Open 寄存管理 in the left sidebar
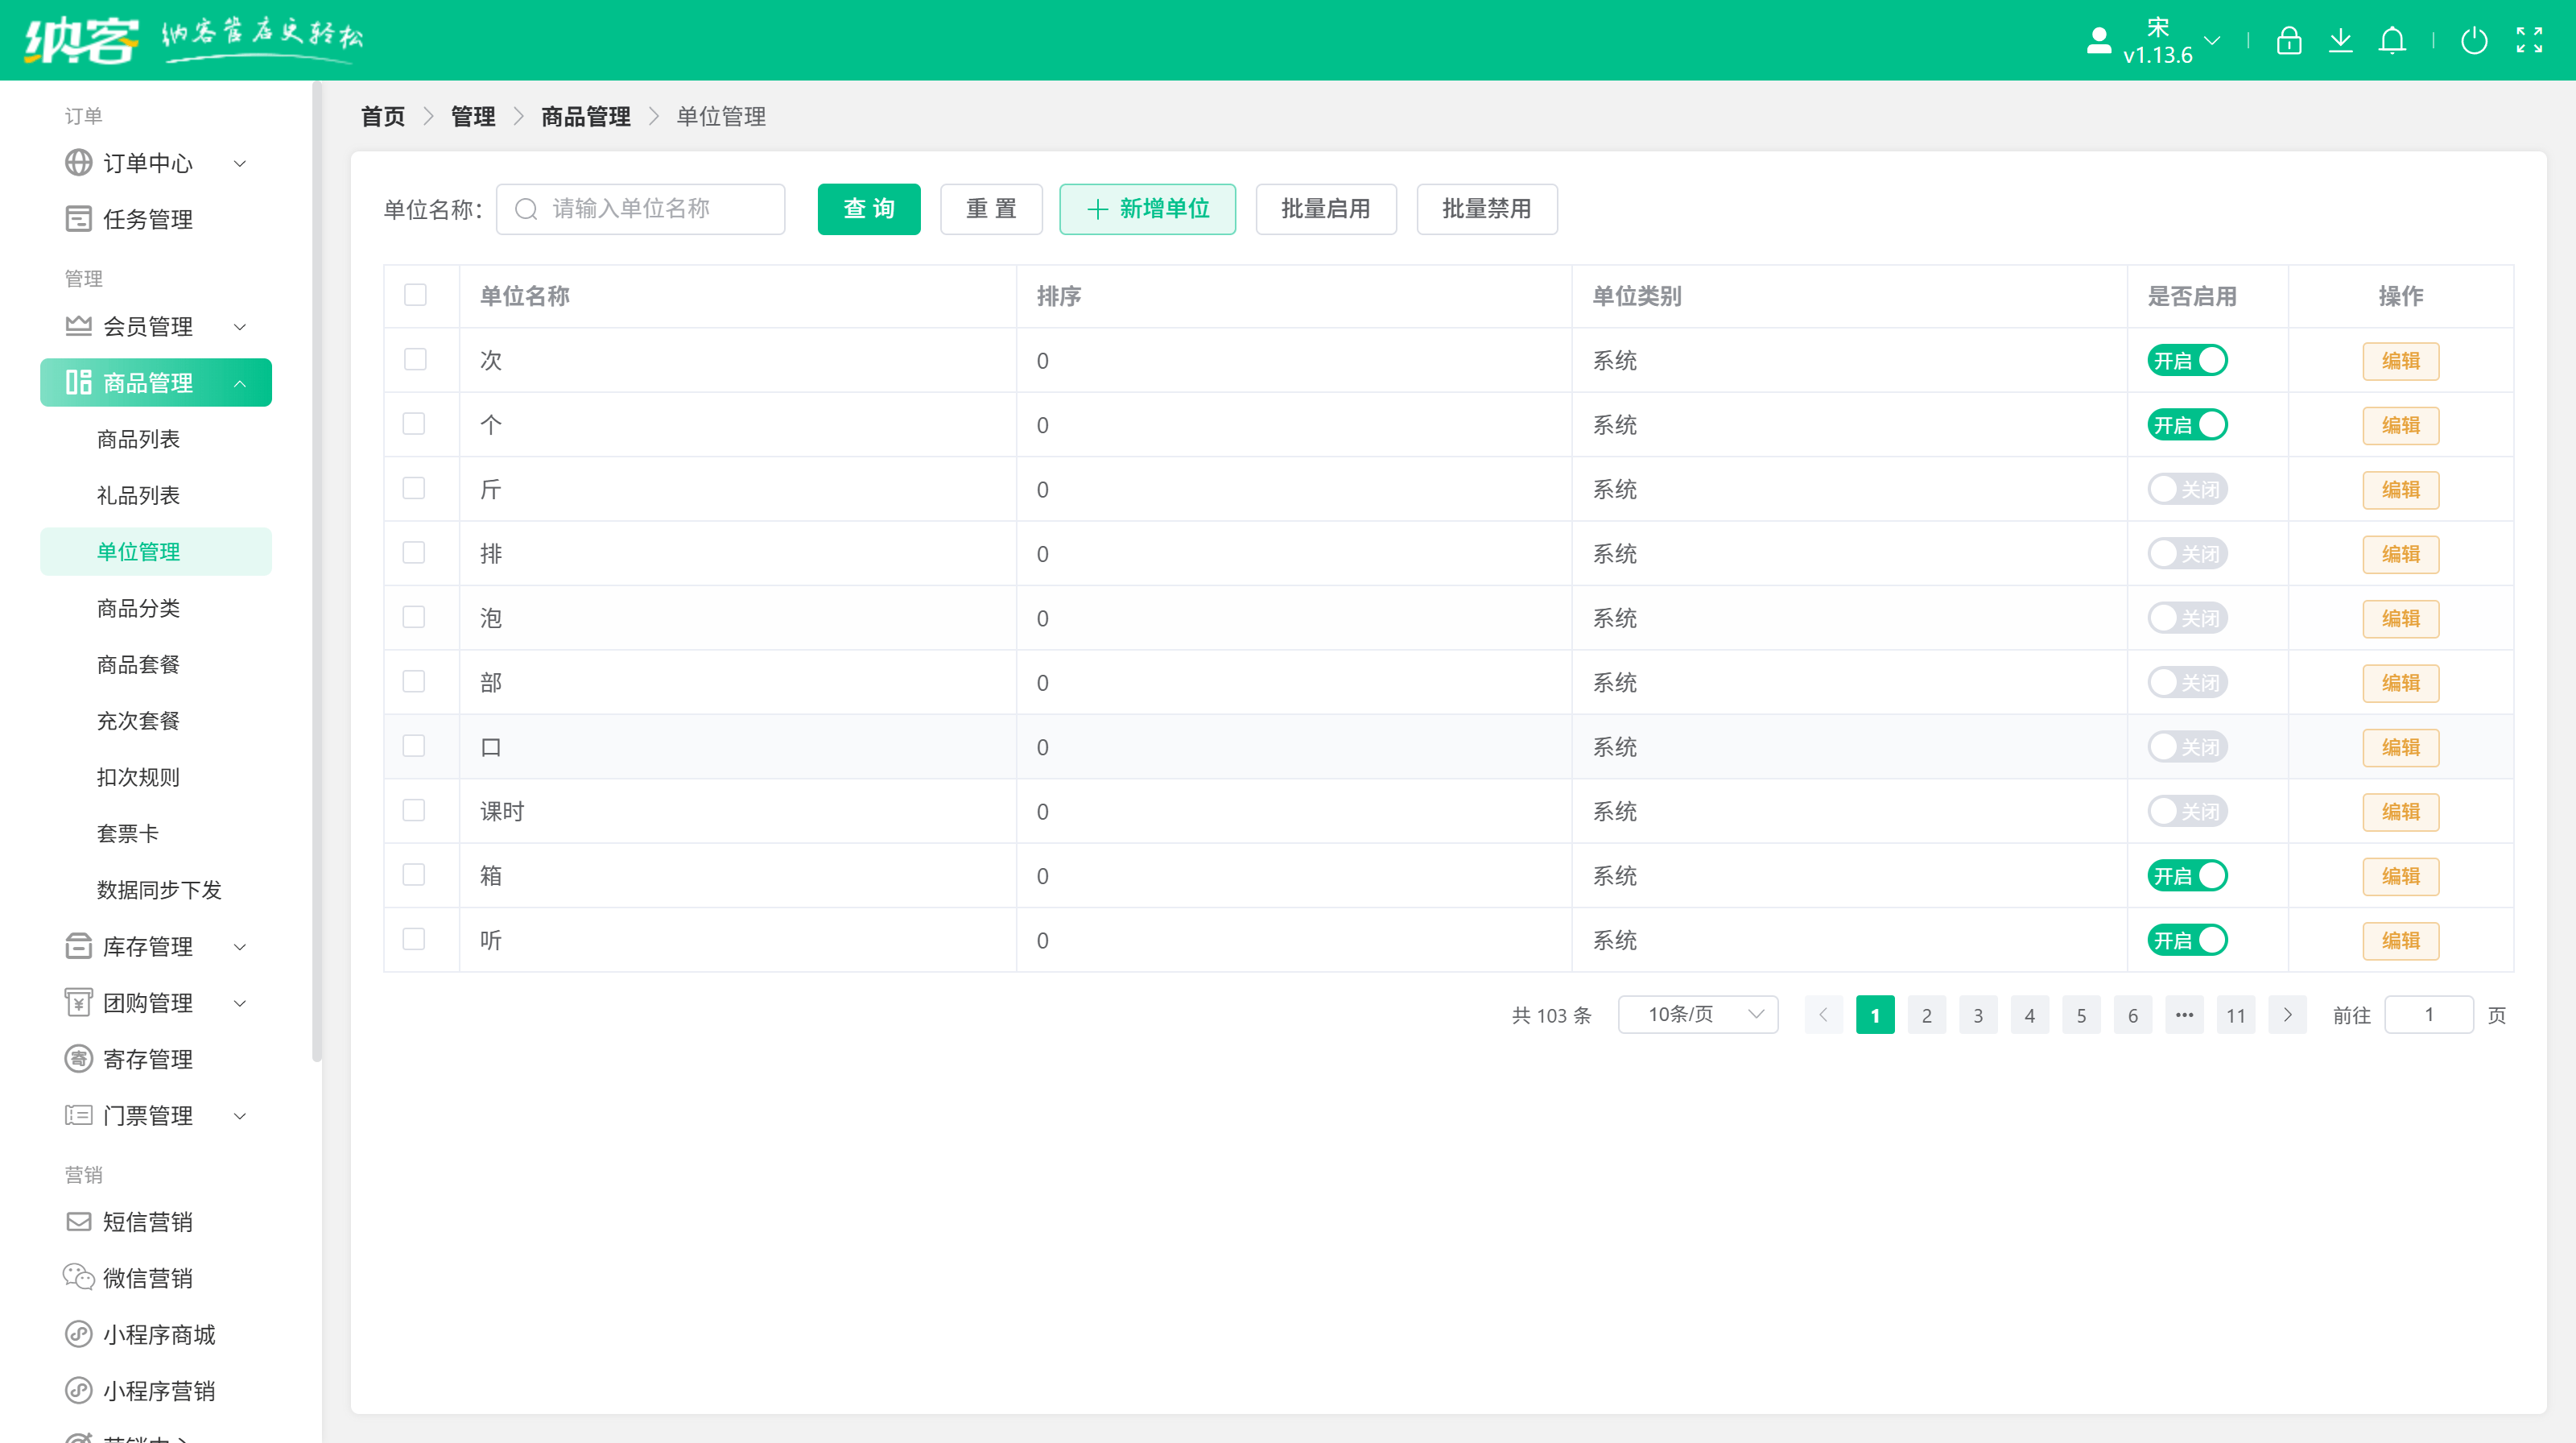The width and height of the screenshot is (2576, 1443). (148, 1059)
